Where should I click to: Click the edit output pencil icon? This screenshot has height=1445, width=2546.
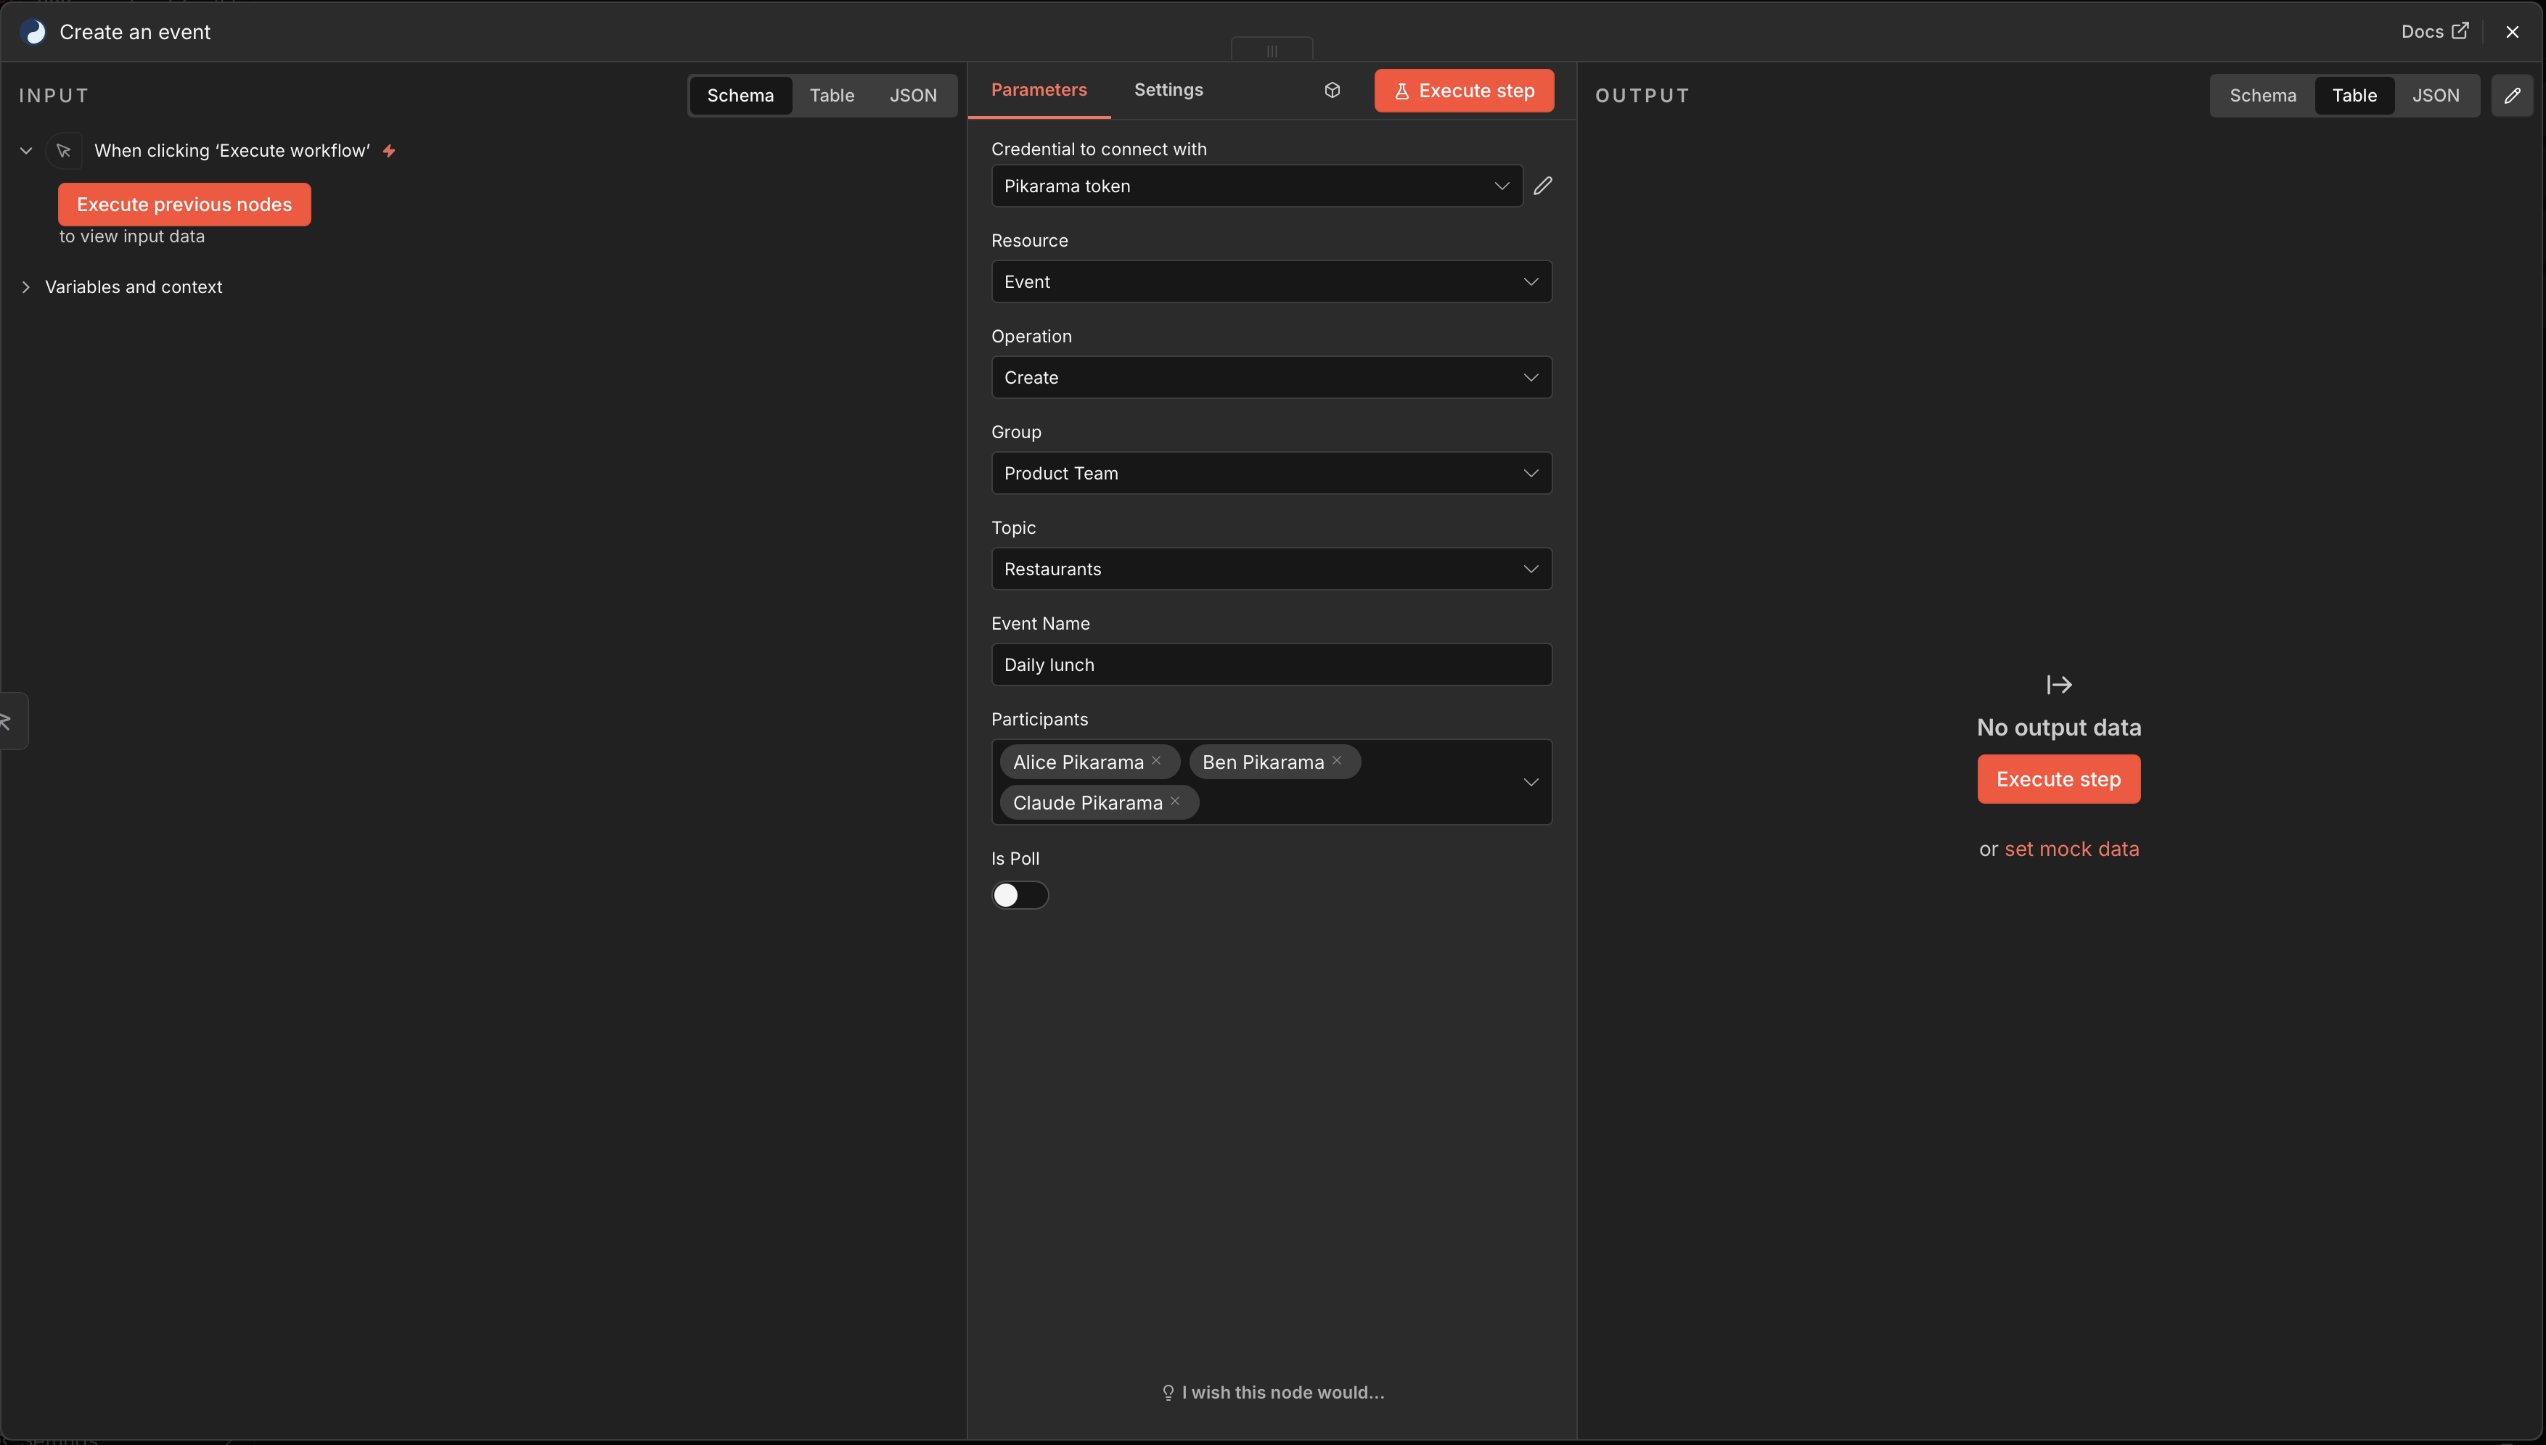tap(2512, 95)
